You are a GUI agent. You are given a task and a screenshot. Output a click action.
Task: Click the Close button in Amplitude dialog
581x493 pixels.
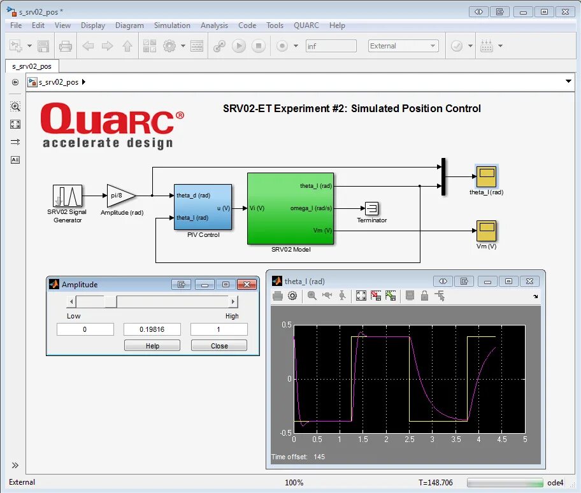219,346
